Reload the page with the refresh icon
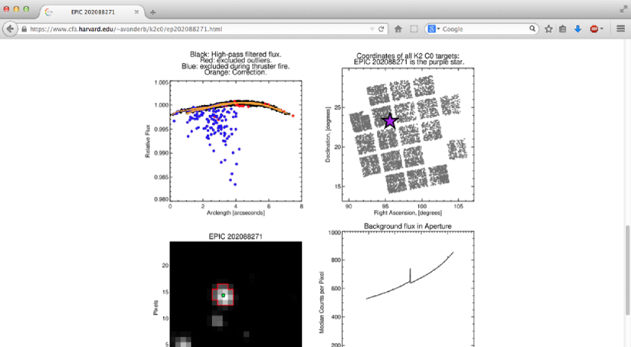 pos(381,29)
